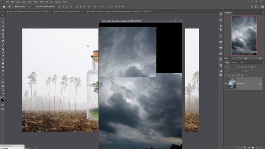Click the Background layer thumbnail
Image resolution: width=265 pixels, height=149 pixels.
(x=232, y=84)
